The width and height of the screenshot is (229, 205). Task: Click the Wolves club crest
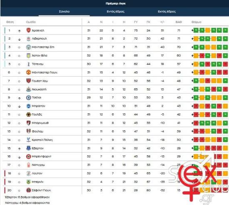point(28,115)
